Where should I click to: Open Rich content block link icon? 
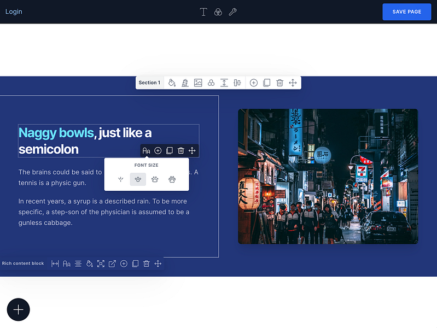pyautogui.click(x=112, y=263)
